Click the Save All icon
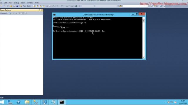Viewport: 188px width, 105px height. tap(17, 6)
